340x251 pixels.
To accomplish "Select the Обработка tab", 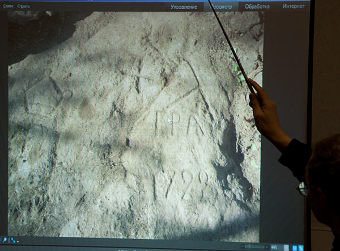I will 257,6.
